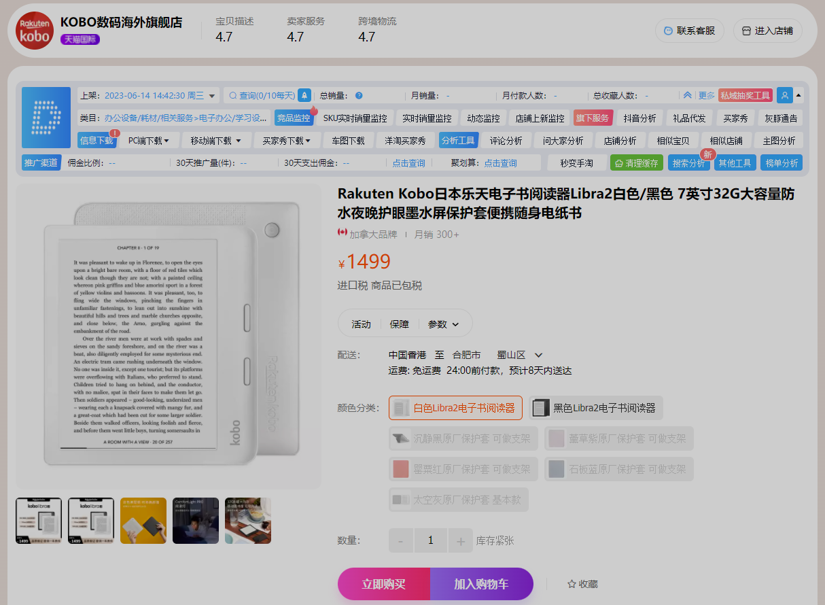Image resolution: width=825 pixels, height=605 pixels.
Task: Click 旗下服务 red button
Action: point(593,118)
